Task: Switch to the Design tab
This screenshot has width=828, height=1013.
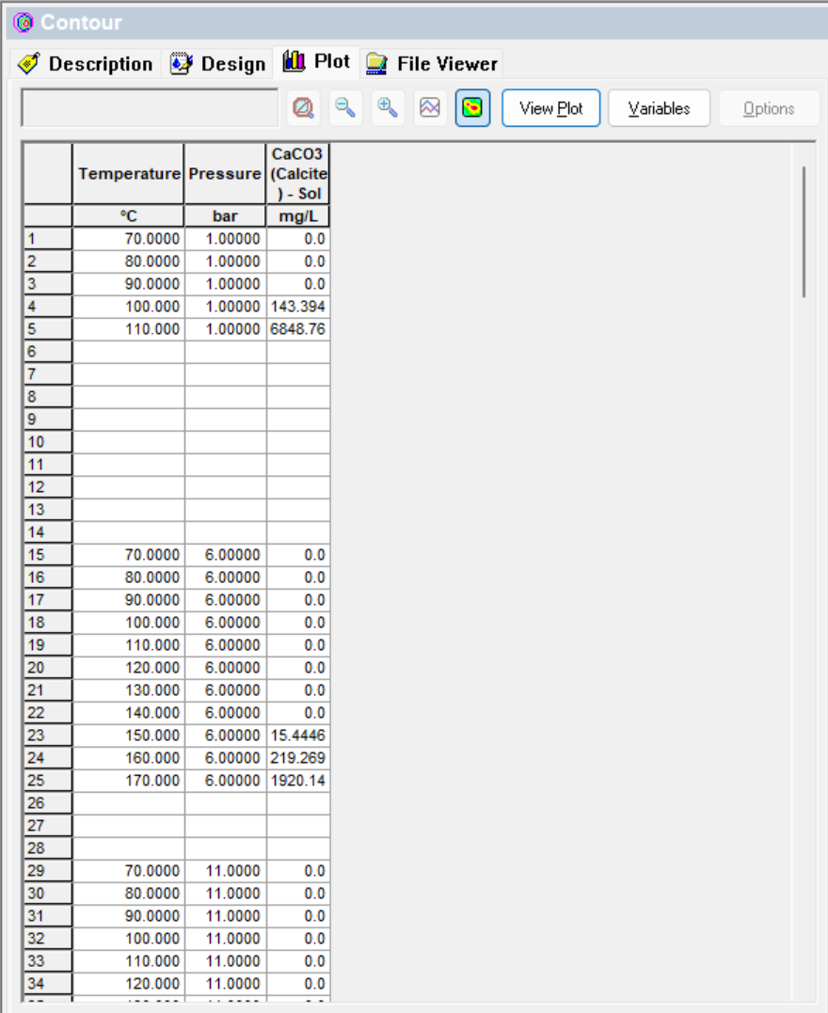Action: pyautogui.click(x=218, y=64)
